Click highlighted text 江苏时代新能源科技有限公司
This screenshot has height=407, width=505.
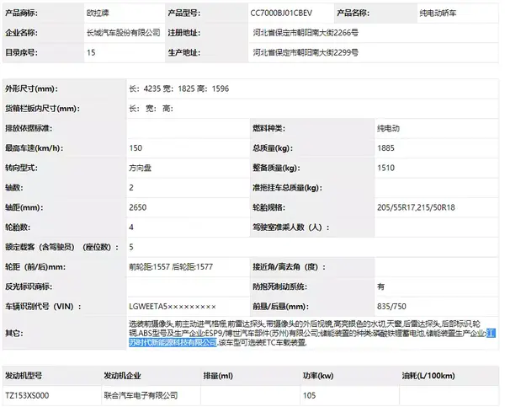point(173,342)
